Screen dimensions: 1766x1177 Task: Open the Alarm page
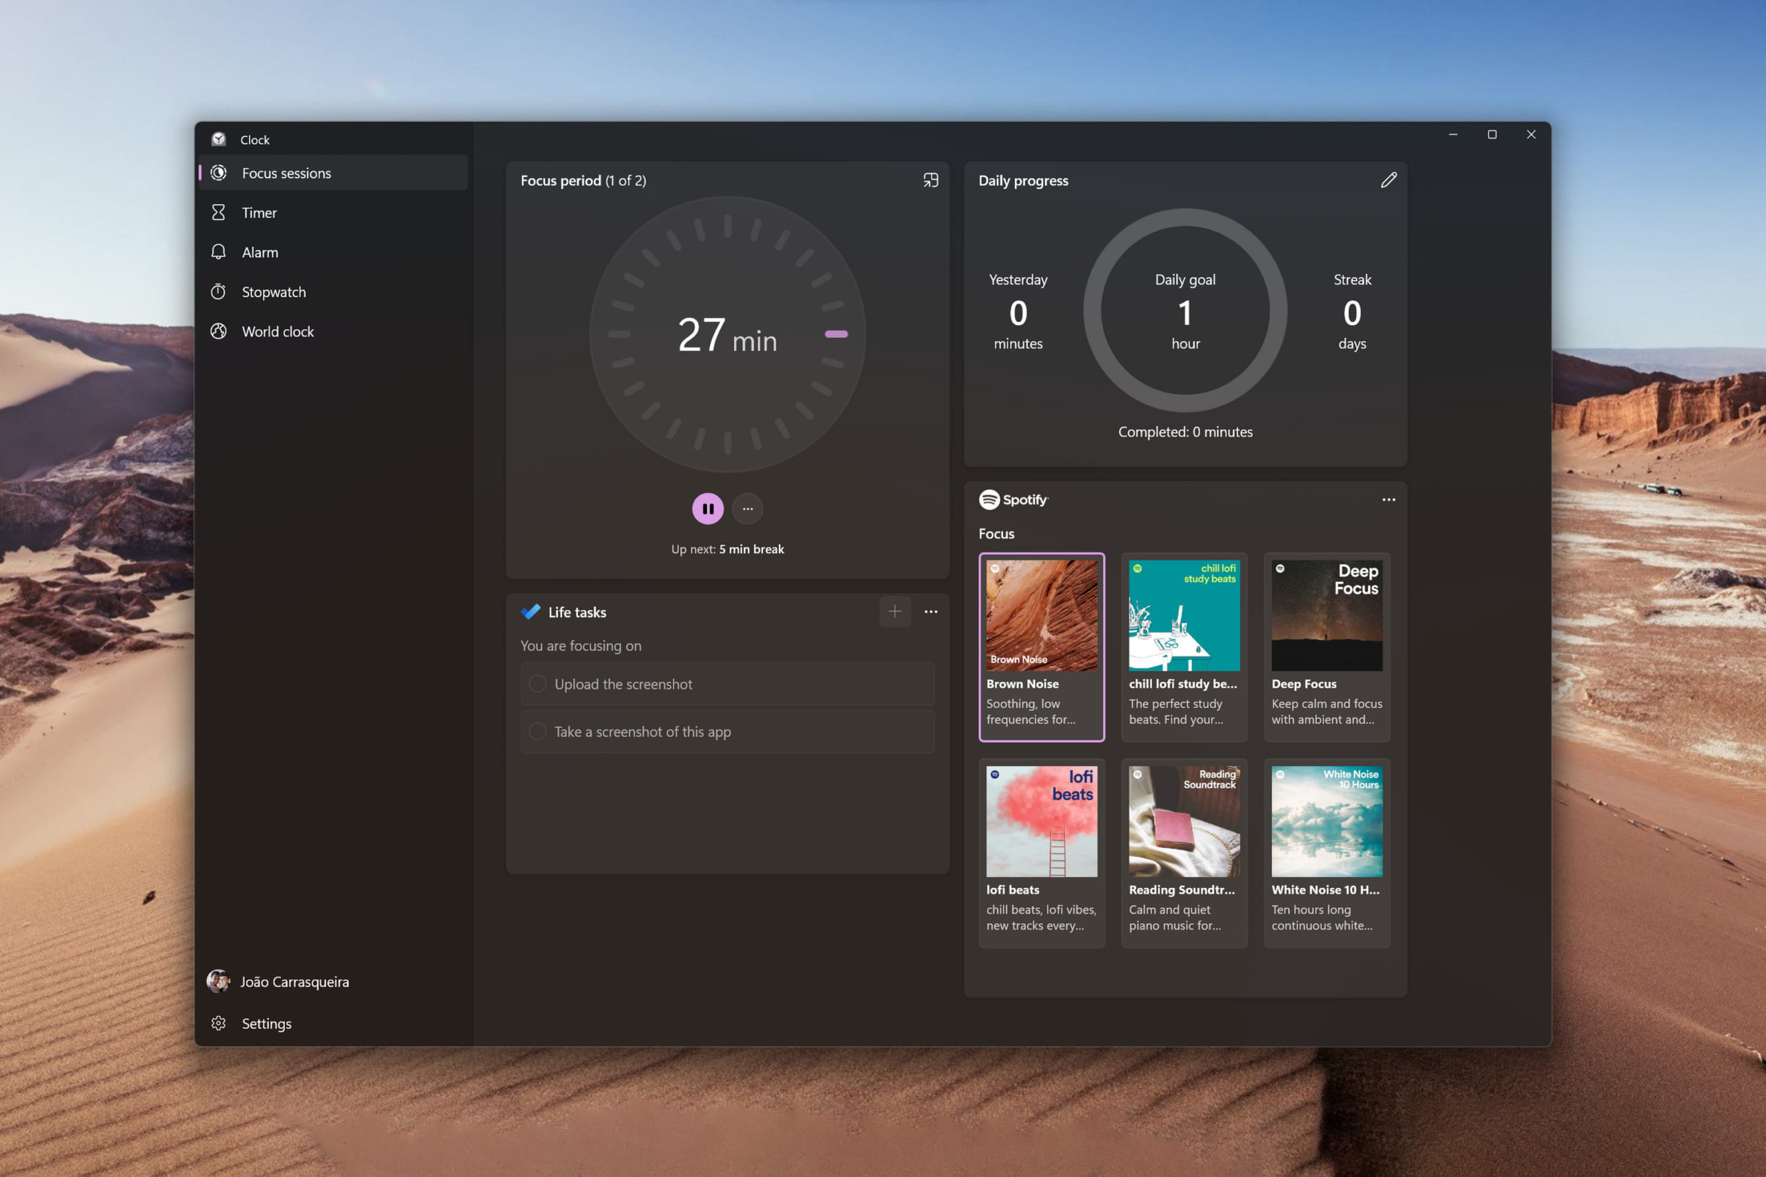point(333,252)
